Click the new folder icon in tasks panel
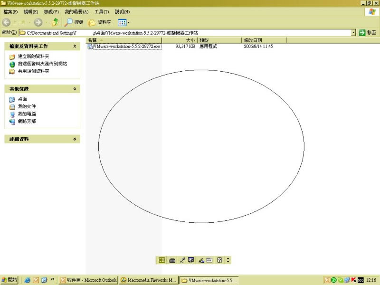Screen dimensions: 380x285 [x=12, y=57]
